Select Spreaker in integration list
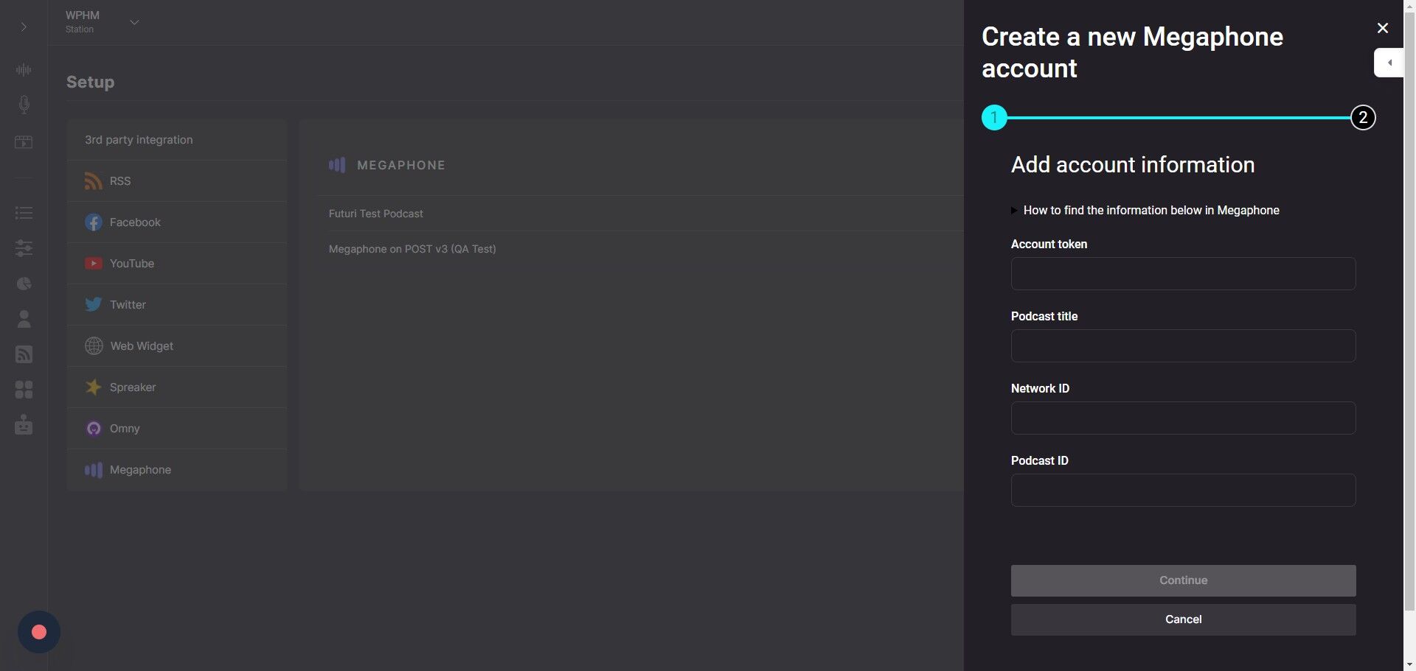Viewport: 1416px width, 671px height. (x=133, y=387)
